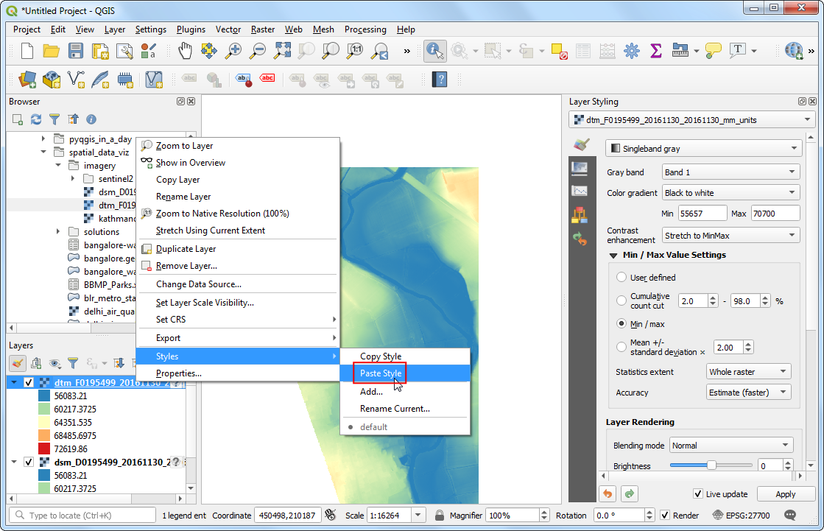Click the undo style arrow button
This screenshot has width=824, height=531.
(608, 493)
